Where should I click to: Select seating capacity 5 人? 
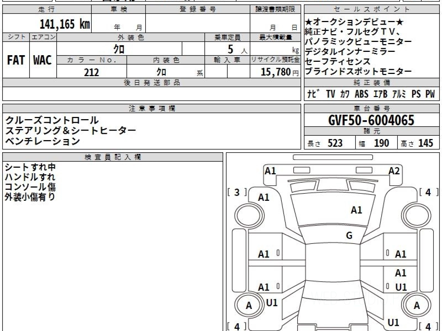click(x=238, y=49)
